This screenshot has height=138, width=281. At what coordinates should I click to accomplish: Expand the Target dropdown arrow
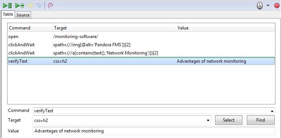[208, 120]
